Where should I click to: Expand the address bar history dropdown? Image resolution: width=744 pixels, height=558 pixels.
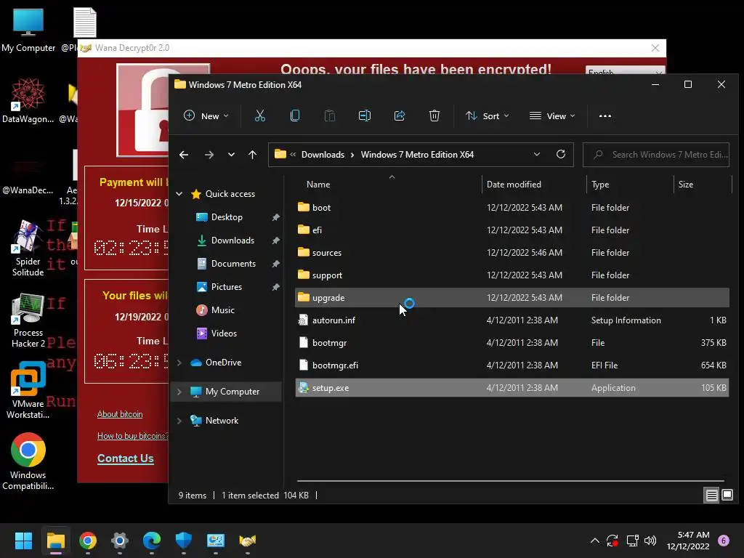pos(537,154)
